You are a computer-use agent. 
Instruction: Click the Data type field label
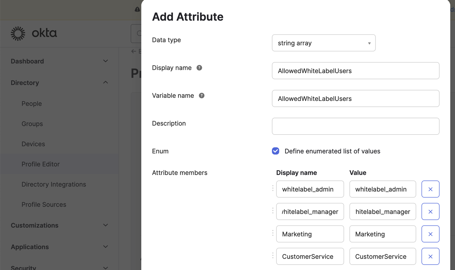[166, 40]
